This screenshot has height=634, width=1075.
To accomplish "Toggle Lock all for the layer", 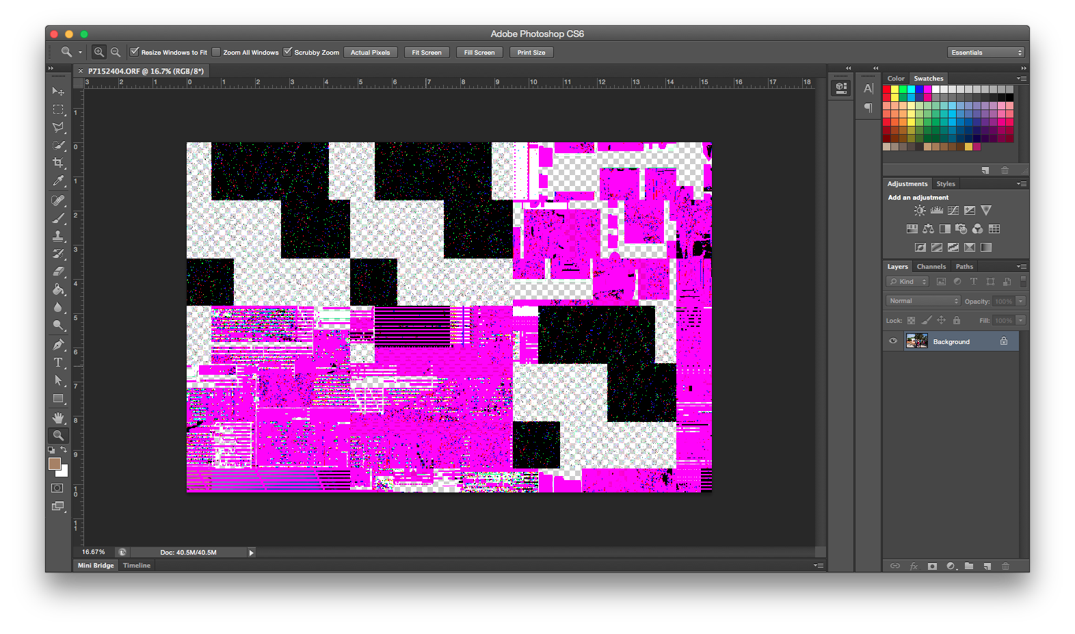I will coord(957,320).
